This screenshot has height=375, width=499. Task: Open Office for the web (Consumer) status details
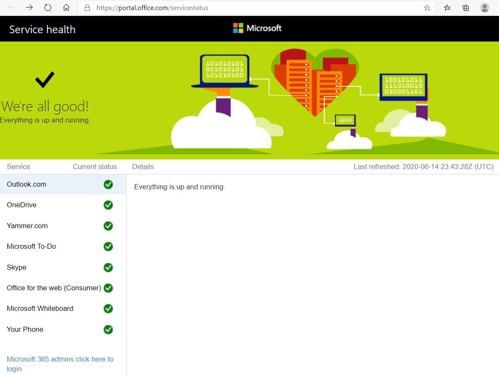(x=53, y=288)
